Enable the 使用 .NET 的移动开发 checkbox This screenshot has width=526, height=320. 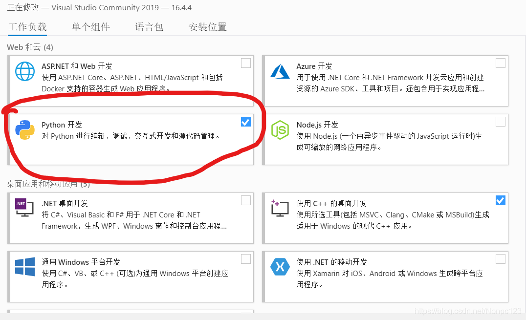point(501,259)
